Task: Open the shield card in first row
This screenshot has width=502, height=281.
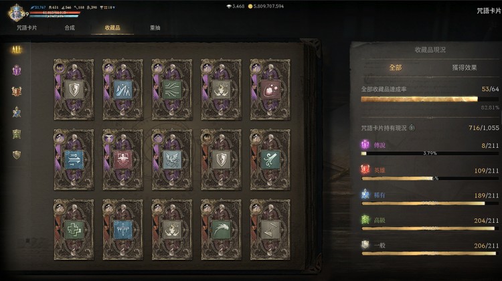Action: pos(74,90)
